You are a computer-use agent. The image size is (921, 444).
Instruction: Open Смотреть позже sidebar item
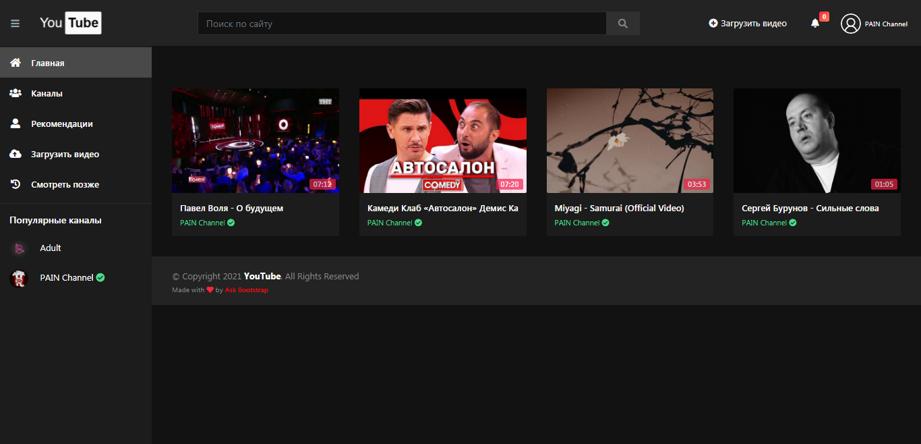click(76, 184)
